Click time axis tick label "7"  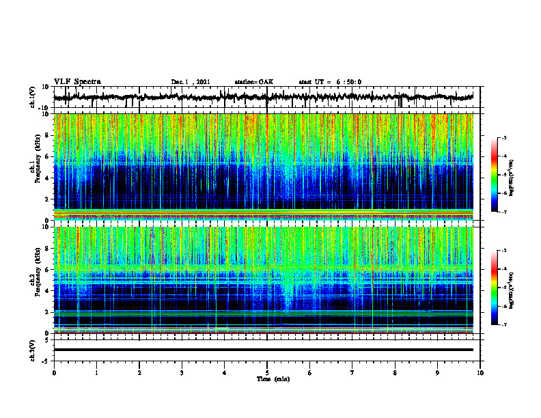[x=352, y=373]
